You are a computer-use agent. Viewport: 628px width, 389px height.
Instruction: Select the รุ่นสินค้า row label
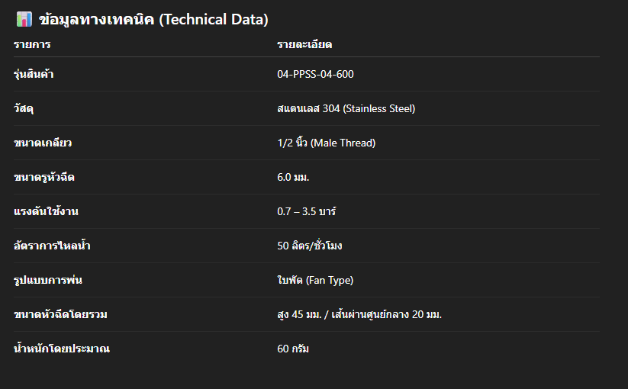pyautogui.click(x=34, y=74)
